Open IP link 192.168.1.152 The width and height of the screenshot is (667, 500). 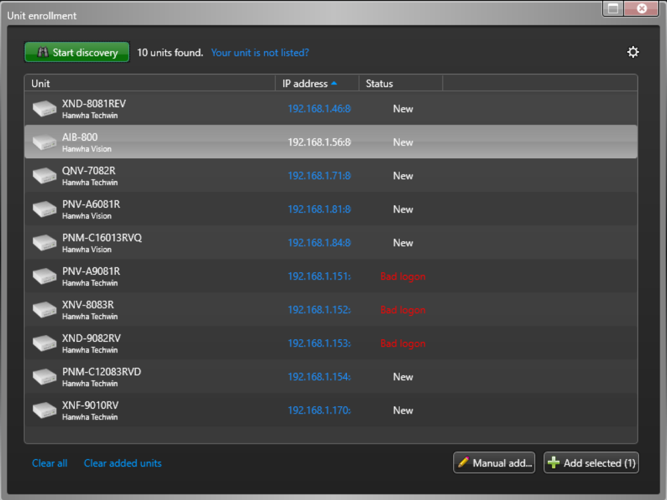pos(319,310)
